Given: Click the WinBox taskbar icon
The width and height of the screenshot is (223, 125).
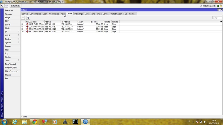Looking at the screenshot, I should [x=85, y=122].
